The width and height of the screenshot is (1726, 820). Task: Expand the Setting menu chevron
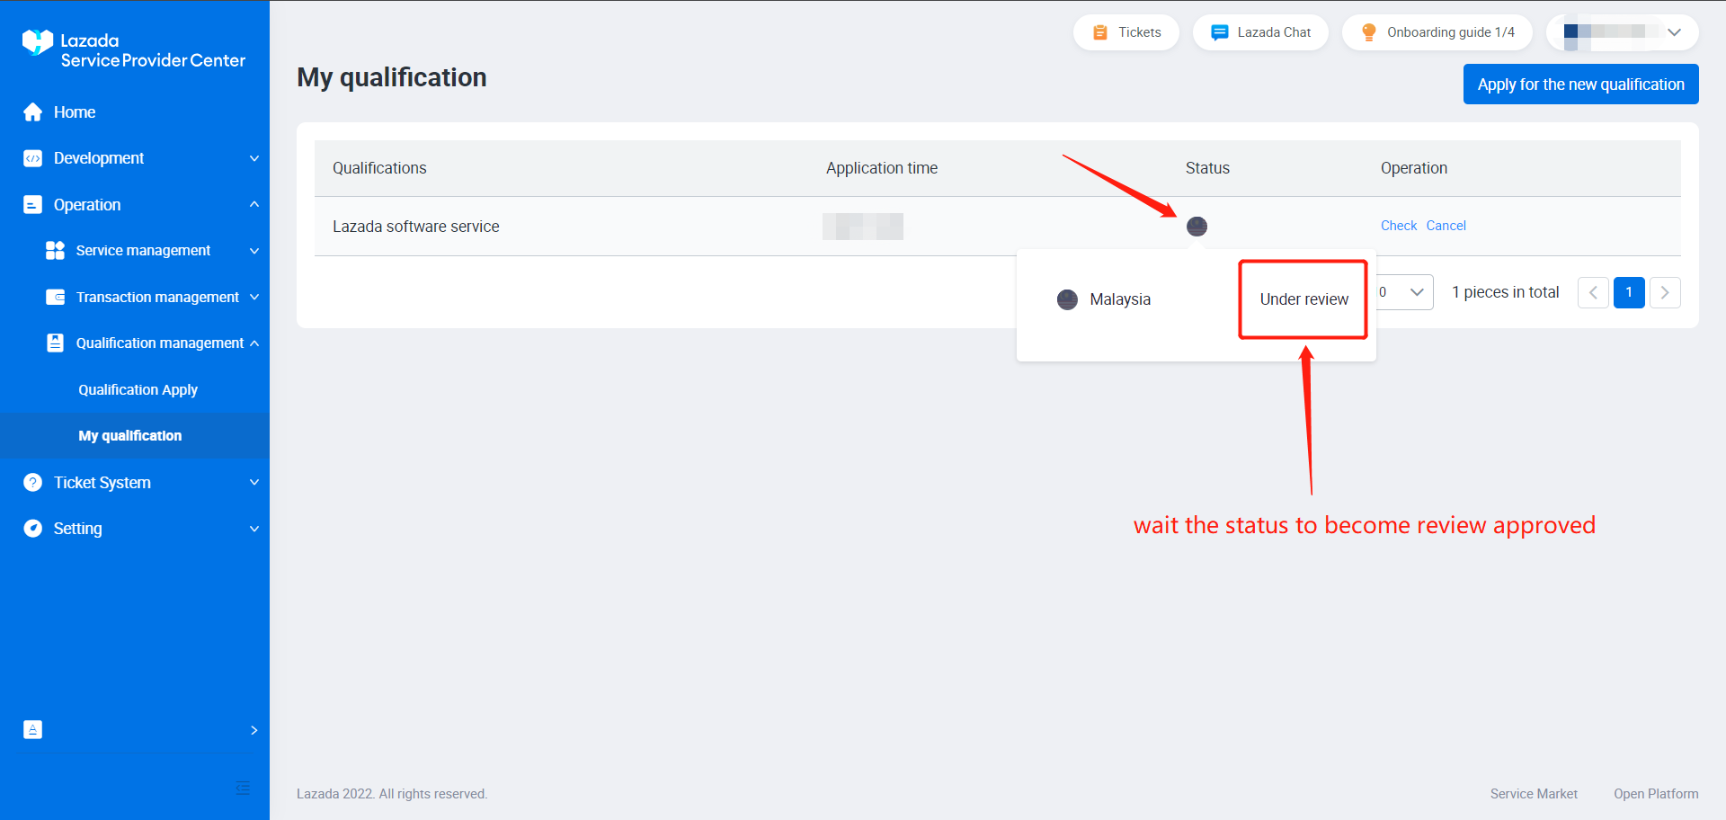click(x=254, y=529)
